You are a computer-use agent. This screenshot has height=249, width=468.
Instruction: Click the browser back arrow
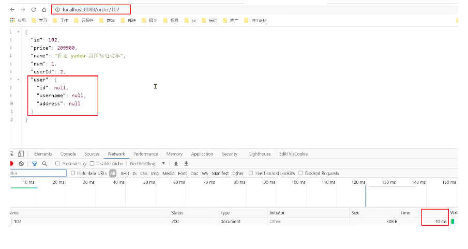12,10
